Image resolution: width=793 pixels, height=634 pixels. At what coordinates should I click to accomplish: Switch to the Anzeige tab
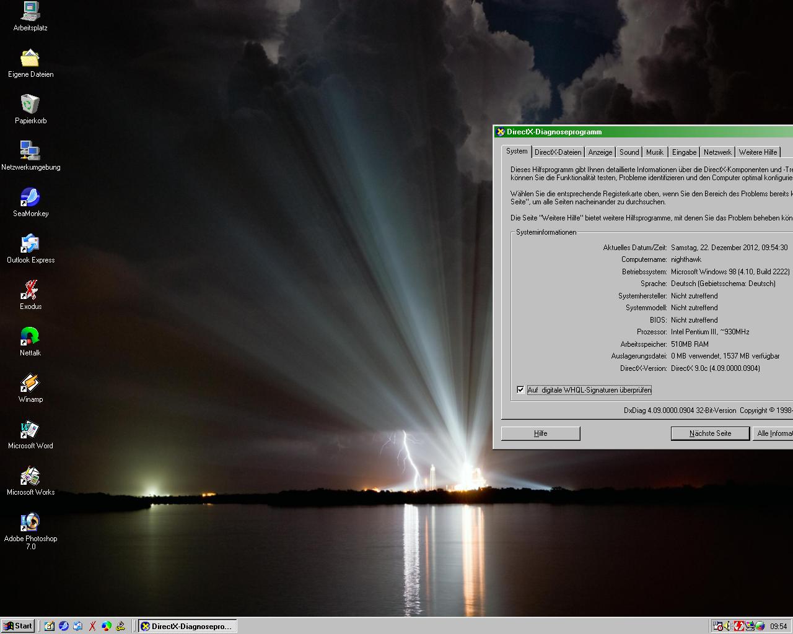600,152
